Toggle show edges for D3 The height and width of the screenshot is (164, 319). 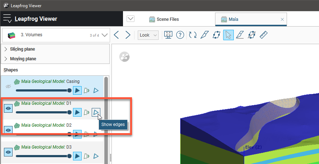pos(96,156)
